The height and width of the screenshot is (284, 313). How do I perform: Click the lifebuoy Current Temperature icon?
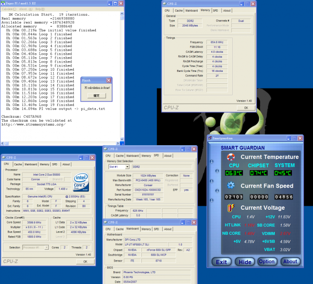pos(231,157)
